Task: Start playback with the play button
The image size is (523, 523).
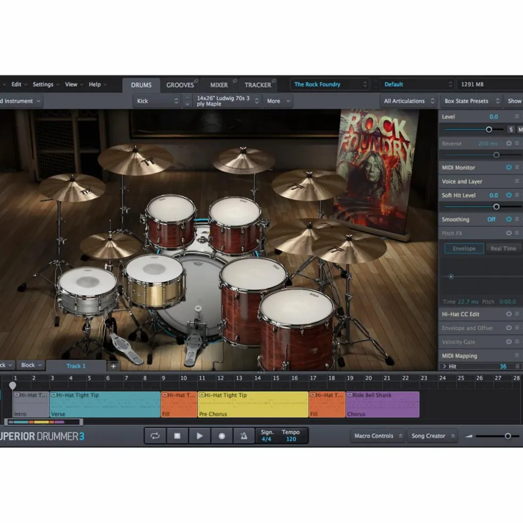Action: (x=199, y=436)
